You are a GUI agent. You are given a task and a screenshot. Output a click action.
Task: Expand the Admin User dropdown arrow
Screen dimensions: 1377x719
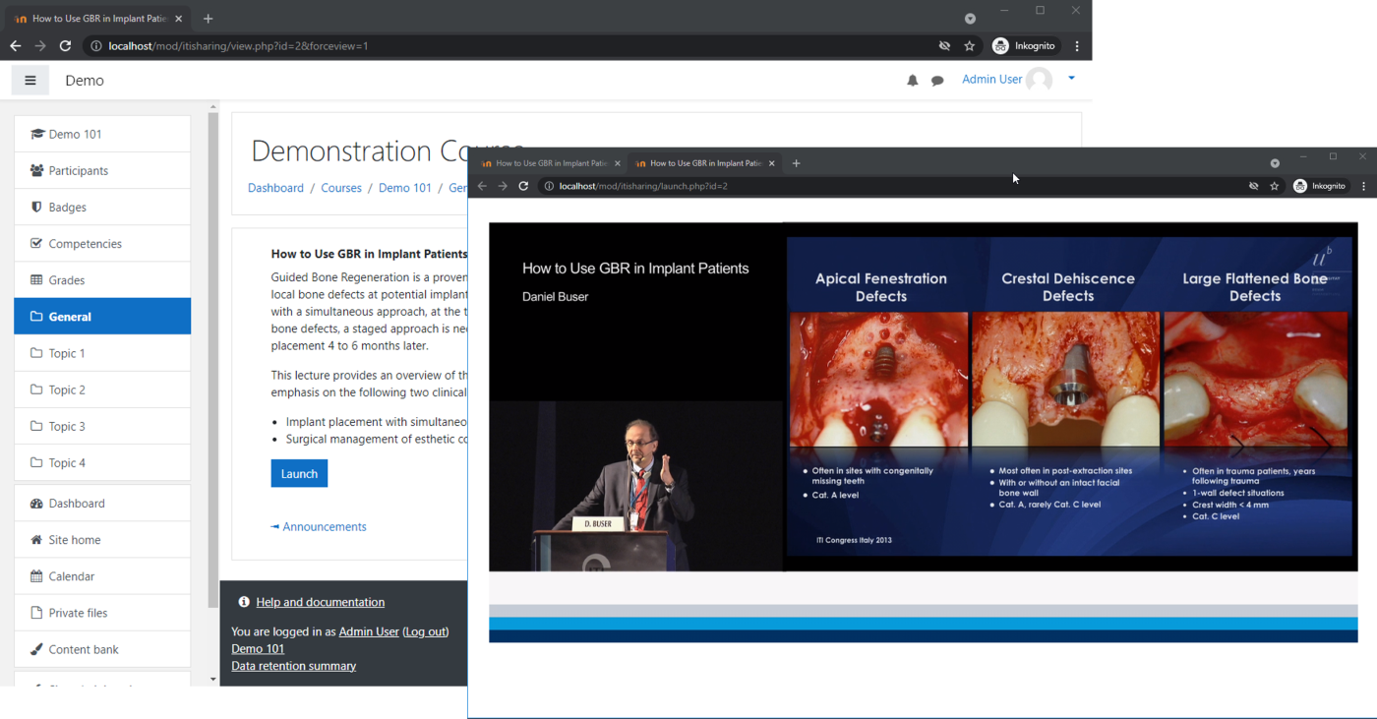[1071, 79]
